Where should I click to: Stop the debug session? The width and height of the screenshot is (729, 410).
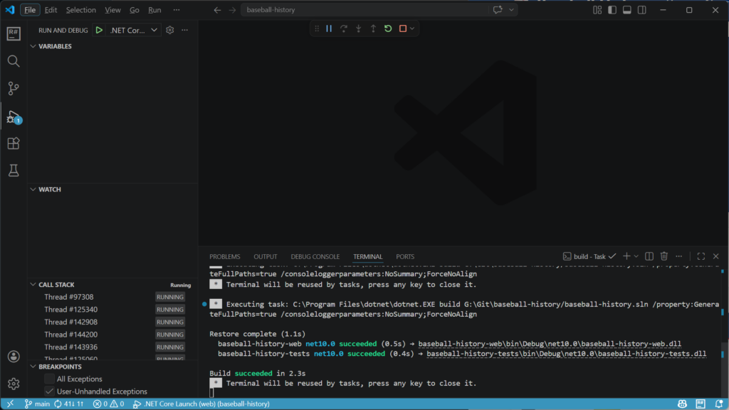click(x=403, y=28)
